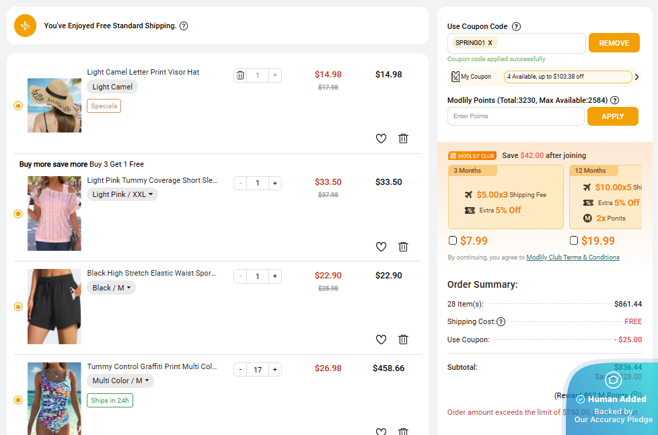Open Light Pink / XXL variant dropdown
This screenshot has height=435, width=658.
coord(122,194)
